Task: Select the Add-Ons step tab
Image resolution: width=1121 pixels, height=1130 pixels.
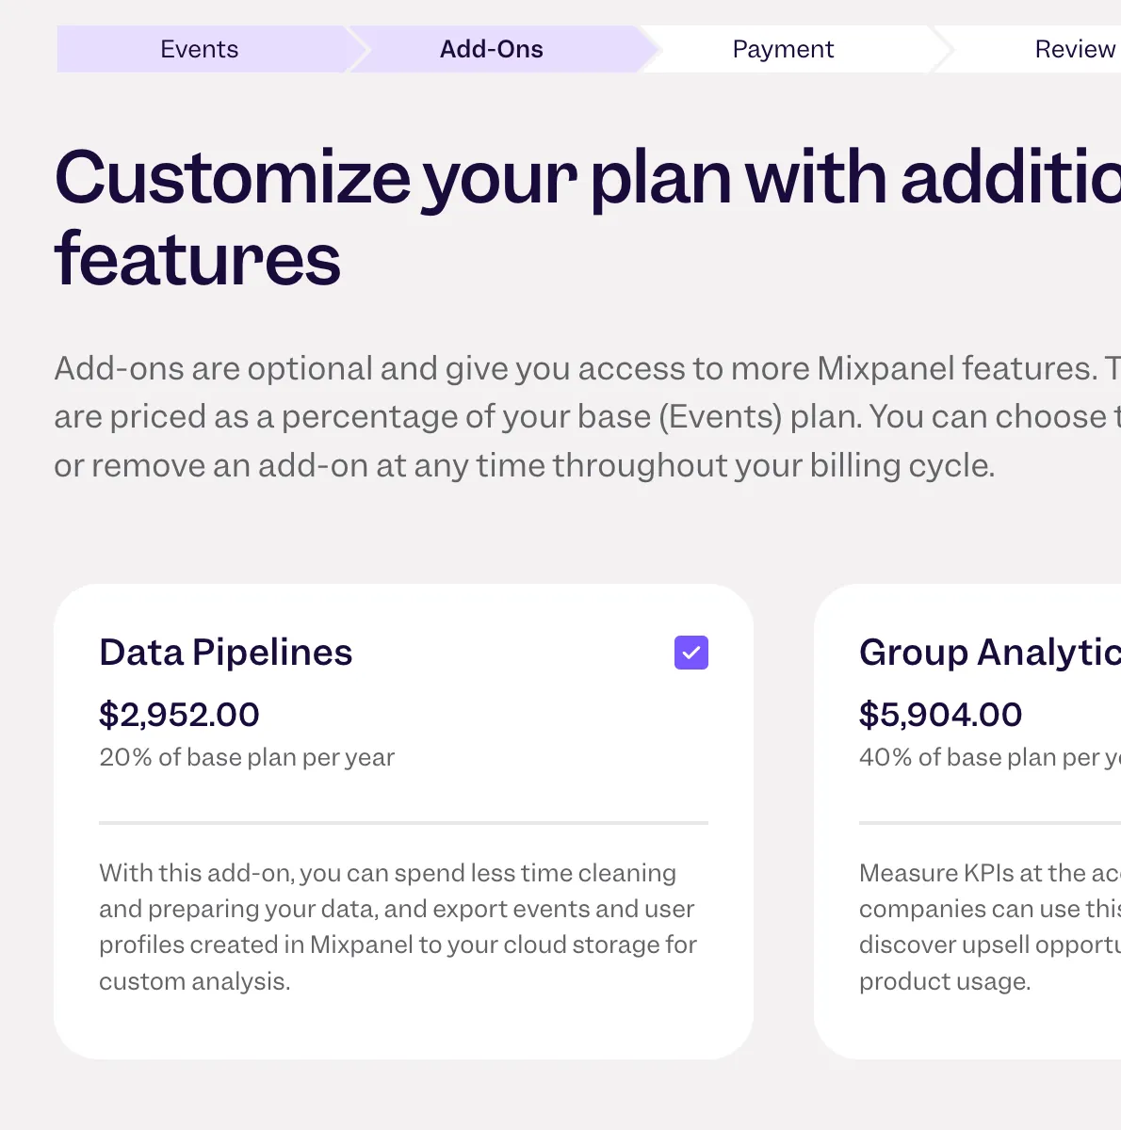Action: (491, 49)
